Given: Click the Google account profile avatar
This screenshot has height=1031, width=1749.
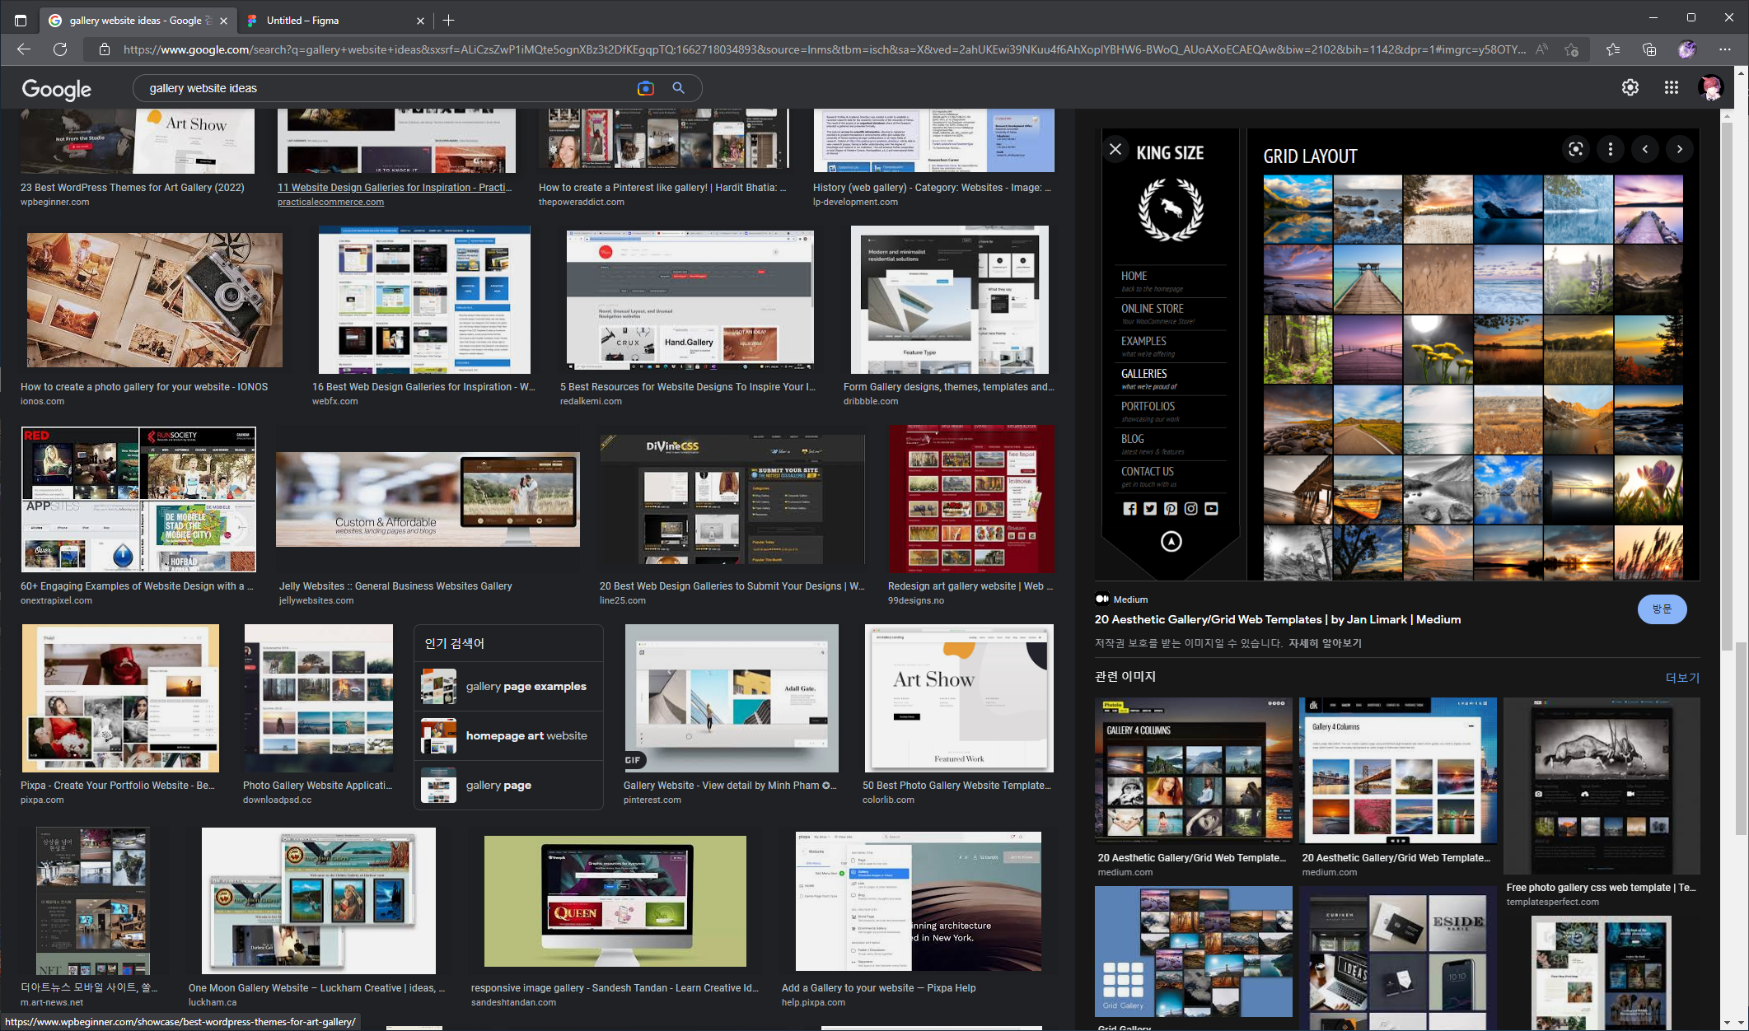Looking at the screenshot, I should 1710,88.
